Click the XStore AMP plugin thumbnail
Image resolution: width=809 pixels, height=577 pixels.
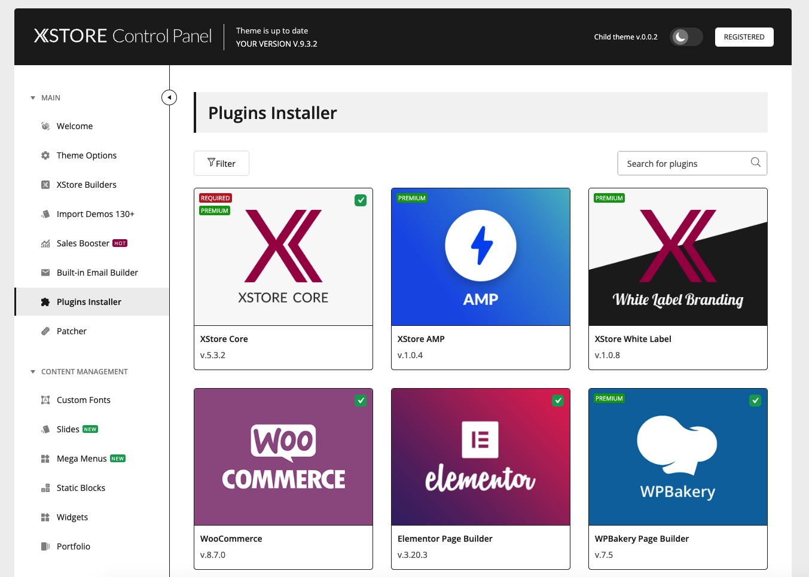click(481, 257)
